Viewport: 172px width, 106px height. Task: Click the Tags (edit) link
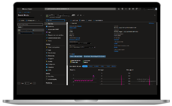73,54
